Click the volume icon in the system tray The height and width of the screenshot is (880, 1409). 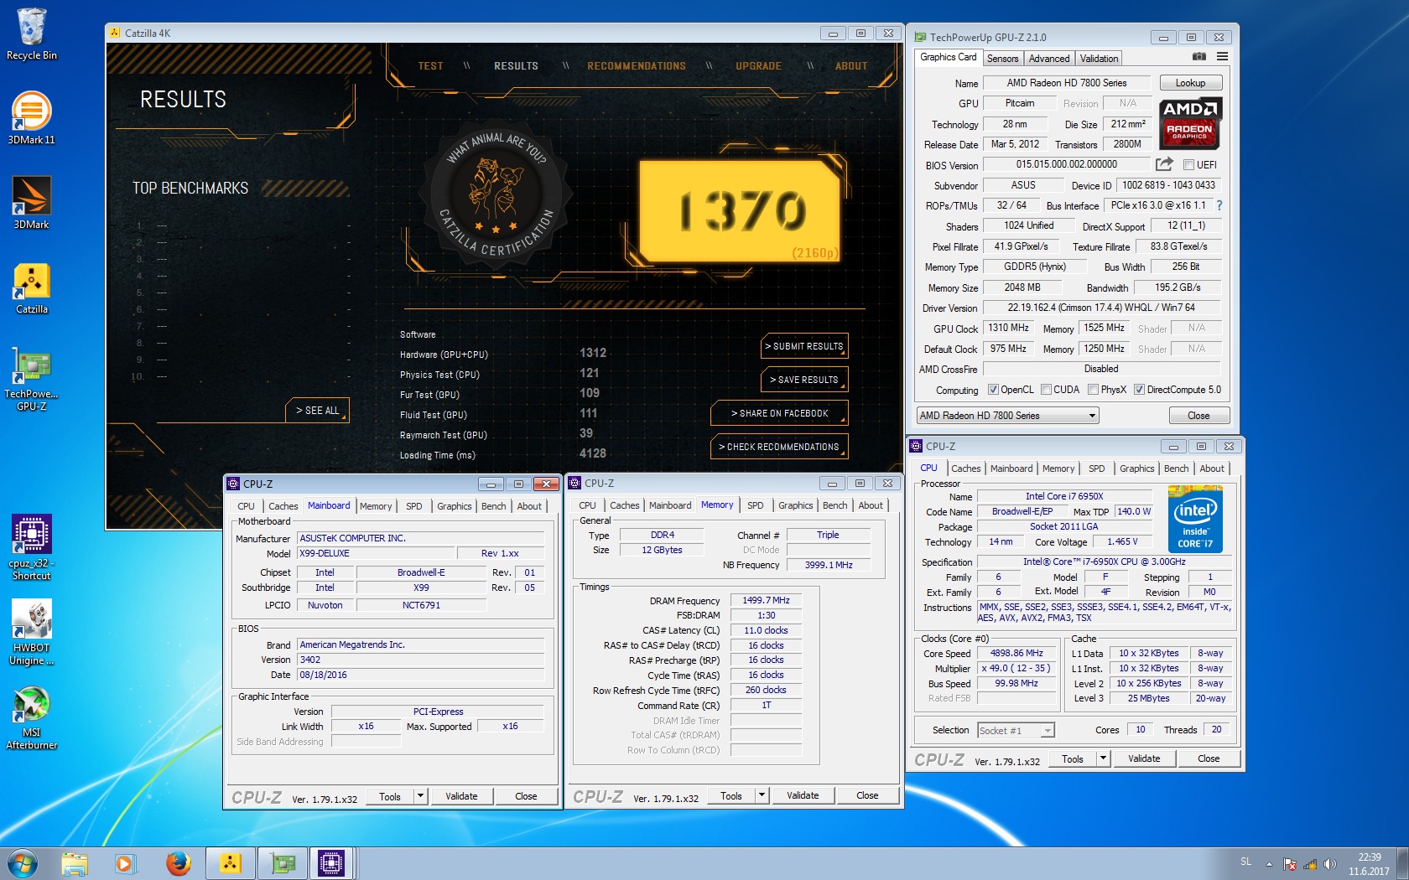click(1329, 863)
